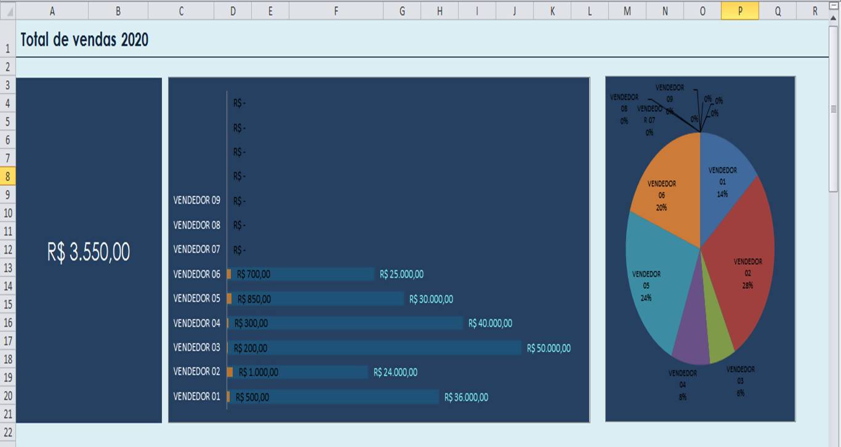Click pie label VENDEDOR 09 0%

(669, 99)
